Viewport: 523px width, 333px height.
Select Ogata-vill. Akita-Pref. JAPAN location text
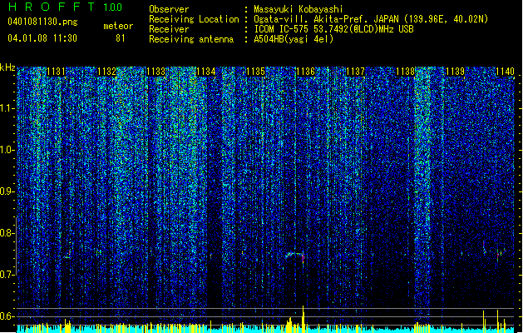[371, 19]
